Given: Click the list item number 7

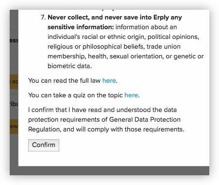Looking at the screenshot, I should pyautogui.click(x=43, y=18).
